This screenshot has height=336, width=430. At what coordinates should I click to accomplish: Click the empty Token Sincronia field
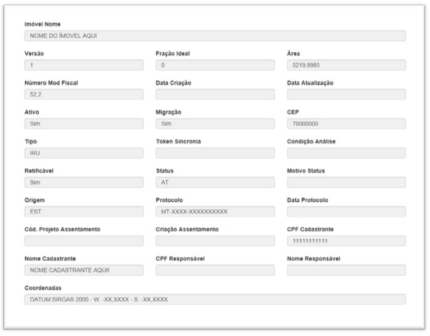[x=215, y=153]
